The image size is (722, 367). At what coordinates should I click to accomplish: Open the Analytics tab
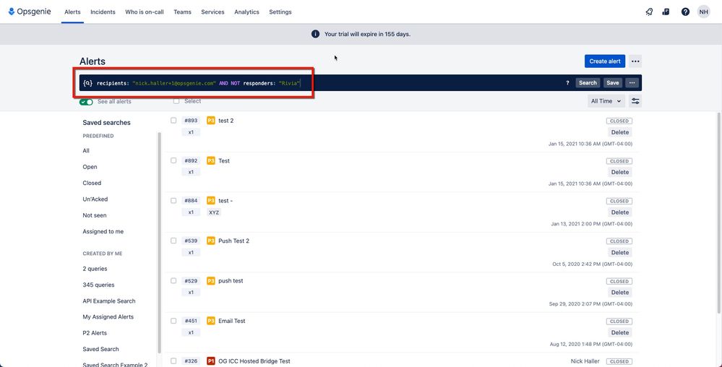[x=246, y=12]
